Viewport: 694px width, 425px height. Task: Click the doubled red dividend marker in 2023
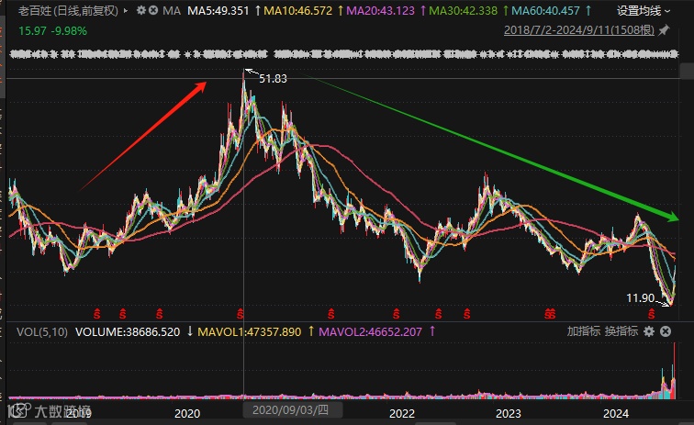pyautogui.click(x=550, y=314)
